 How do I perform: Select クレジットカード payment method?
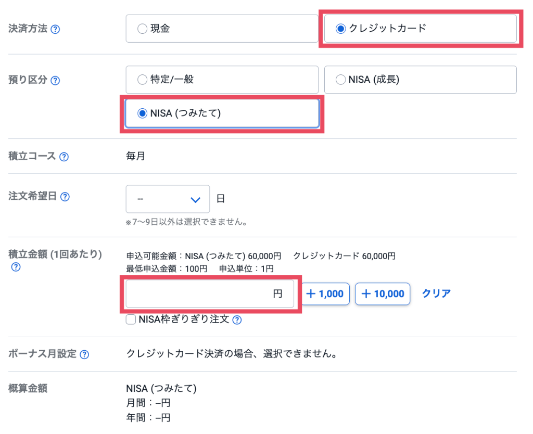click(x=340, y=29)
